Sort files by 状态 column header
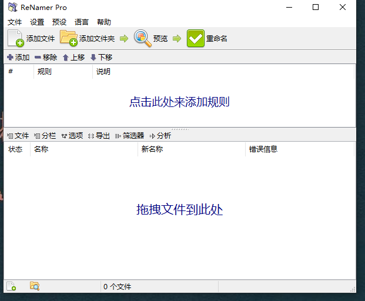Screen dimensions: 365x301 [x=17, y=149]
